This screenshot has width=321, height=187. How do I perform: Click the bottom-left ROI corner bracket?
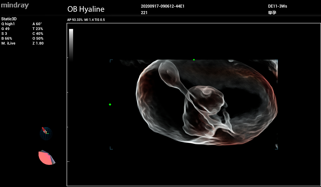111,148
